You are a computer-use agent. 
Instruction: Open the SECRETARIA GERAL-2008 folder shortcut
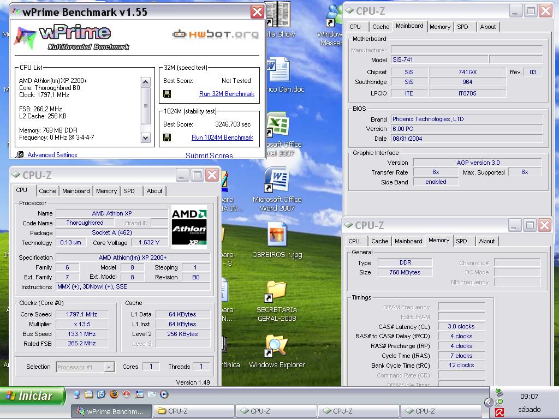(x=277, y=301)
